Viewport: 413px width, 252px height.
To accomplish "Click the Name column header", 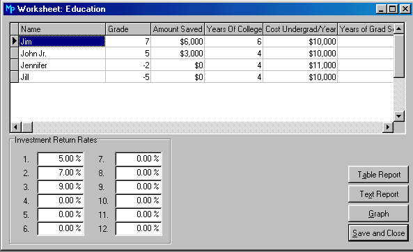I will tap(62, 29).
